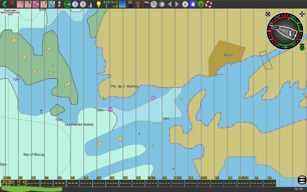Open the AIS bar chart icon
Viewport: 307px width, 192px height.
(114, 4)
